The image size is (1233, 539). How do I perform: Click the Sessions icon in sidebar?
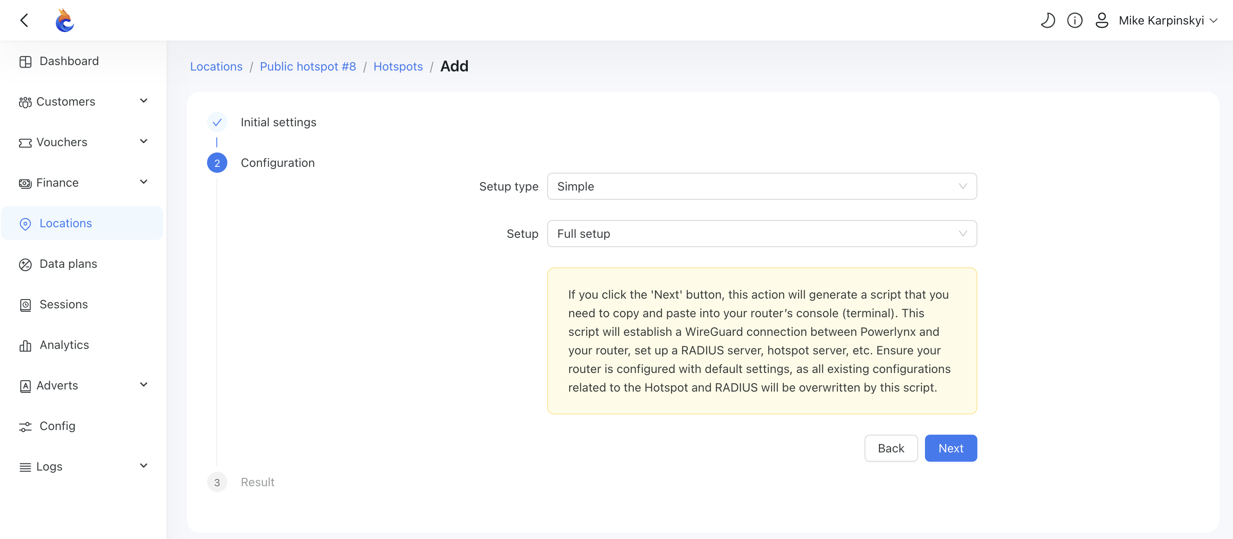pos(25,305)
